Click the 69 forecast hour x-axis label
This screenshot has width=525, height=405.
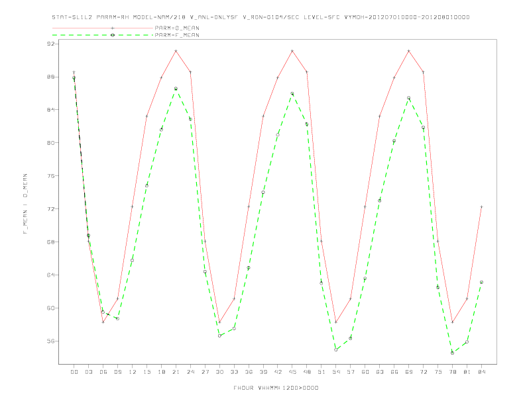point(409,372)
